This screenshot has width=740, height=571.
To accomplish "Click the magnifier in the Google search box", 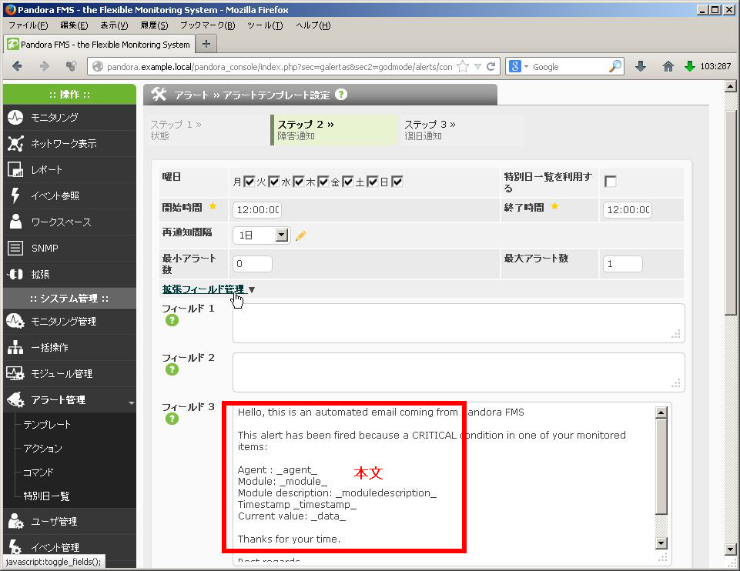I will [615, 66].
